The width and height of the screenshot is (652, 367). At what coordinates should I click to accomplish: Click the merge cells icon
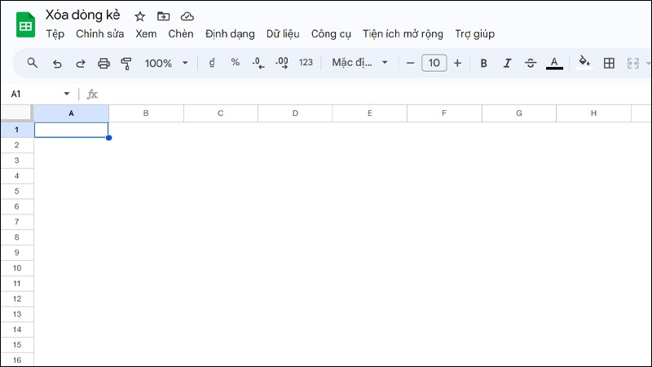point(633,64)
